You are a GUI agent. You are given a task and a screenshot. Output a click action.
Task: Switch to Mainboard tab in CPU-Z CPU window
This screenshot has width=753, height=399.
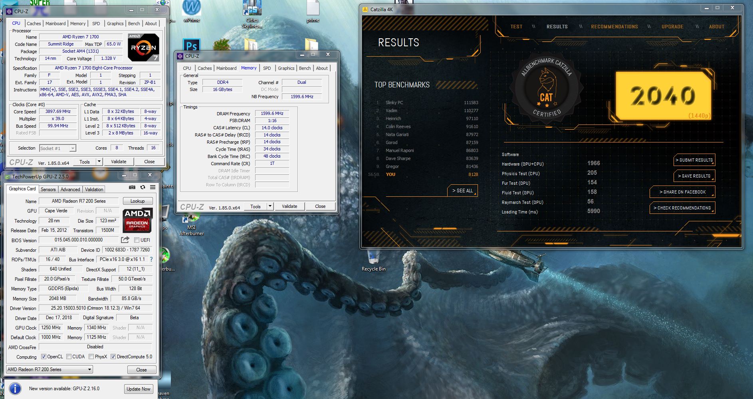(55, 24)
